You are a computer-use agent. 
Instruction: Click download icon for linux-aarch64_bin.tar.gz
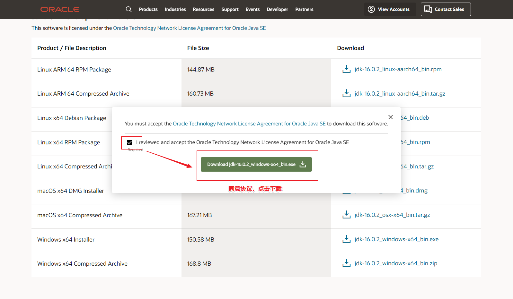click(347, 93)
